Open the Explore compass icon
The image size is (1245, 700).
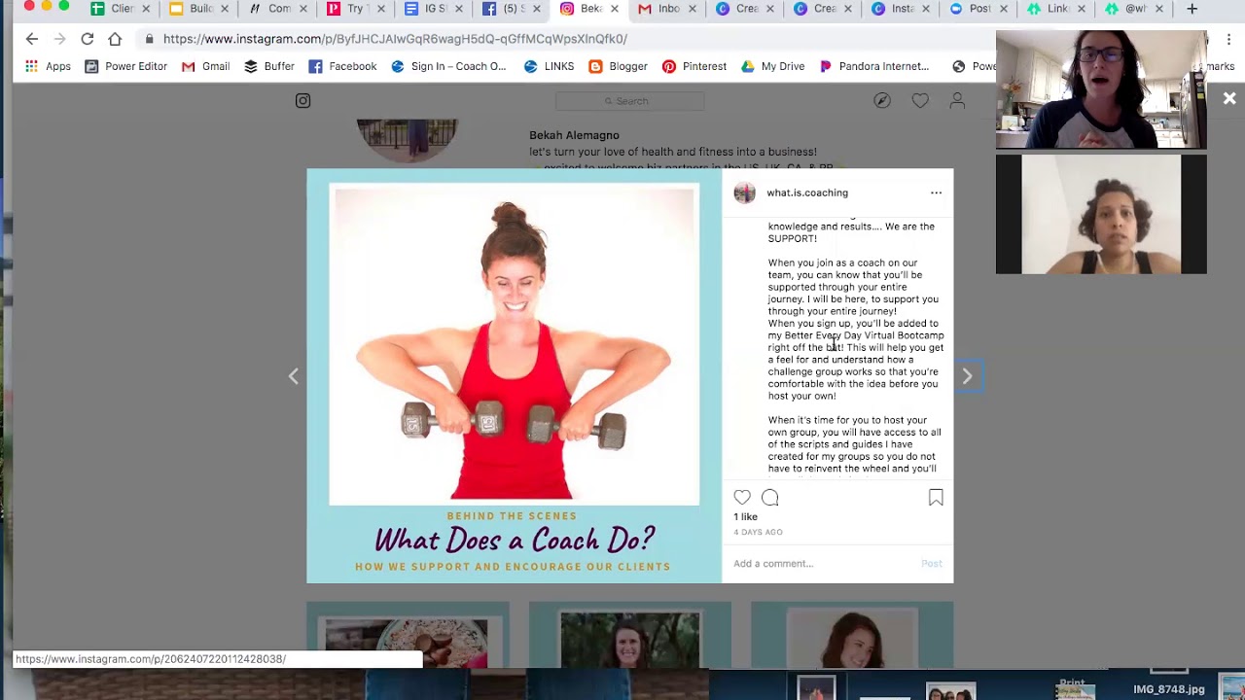882,101
